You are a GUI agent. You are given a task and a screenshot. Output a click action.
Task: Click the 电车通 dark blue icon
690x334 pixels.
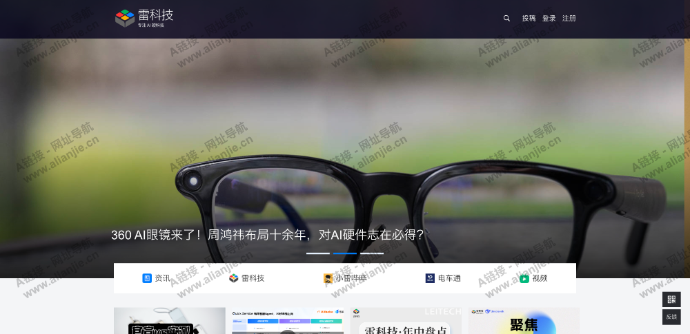pyautogui.click(x=430, y=278)
